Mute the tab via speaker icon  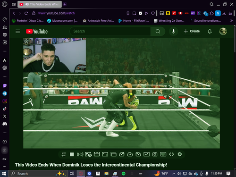(x=27, y=4)
